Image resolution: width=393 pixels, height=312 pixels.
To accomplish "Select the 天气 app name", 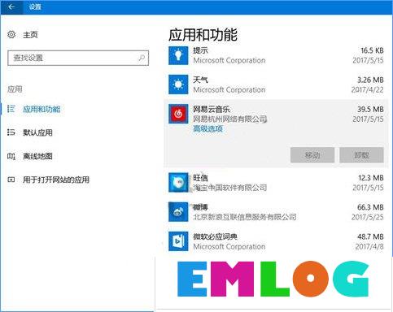I will pos(200,80).
